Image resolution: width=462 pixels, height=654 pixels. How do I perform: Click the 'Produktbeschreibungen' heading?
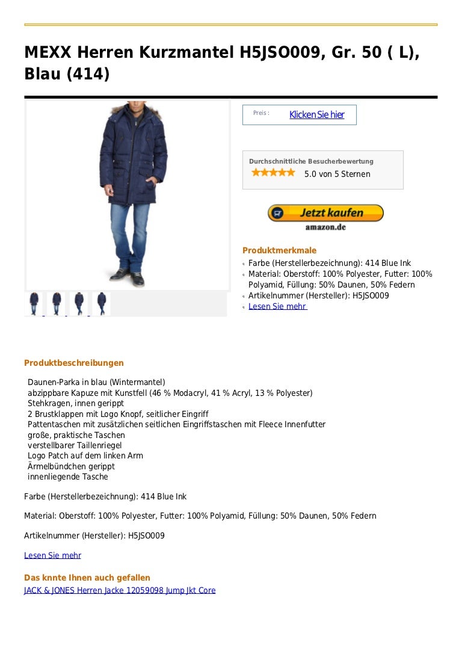tap(74, 363)
